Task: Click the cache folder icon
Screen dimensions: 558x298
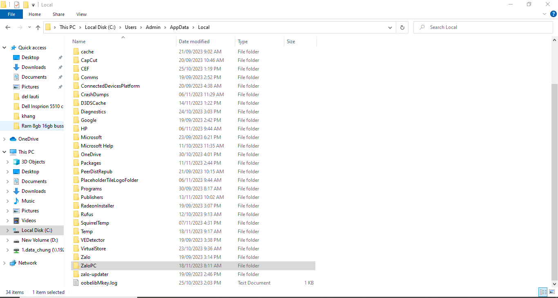Action: 76,52
